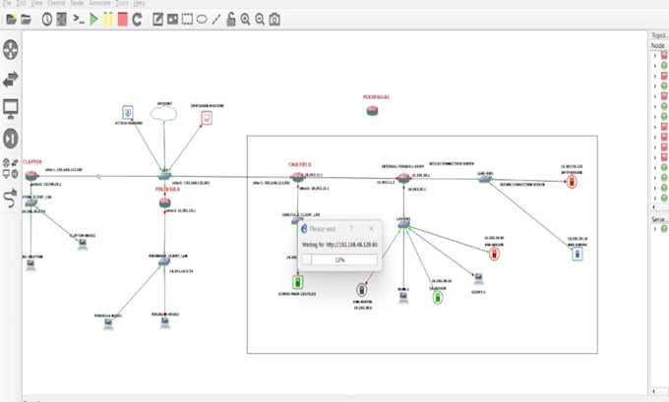Toggle the lock items padlock icon

231,20
